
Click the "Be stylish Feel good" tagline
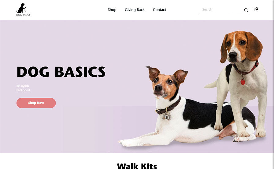[23, 88]
